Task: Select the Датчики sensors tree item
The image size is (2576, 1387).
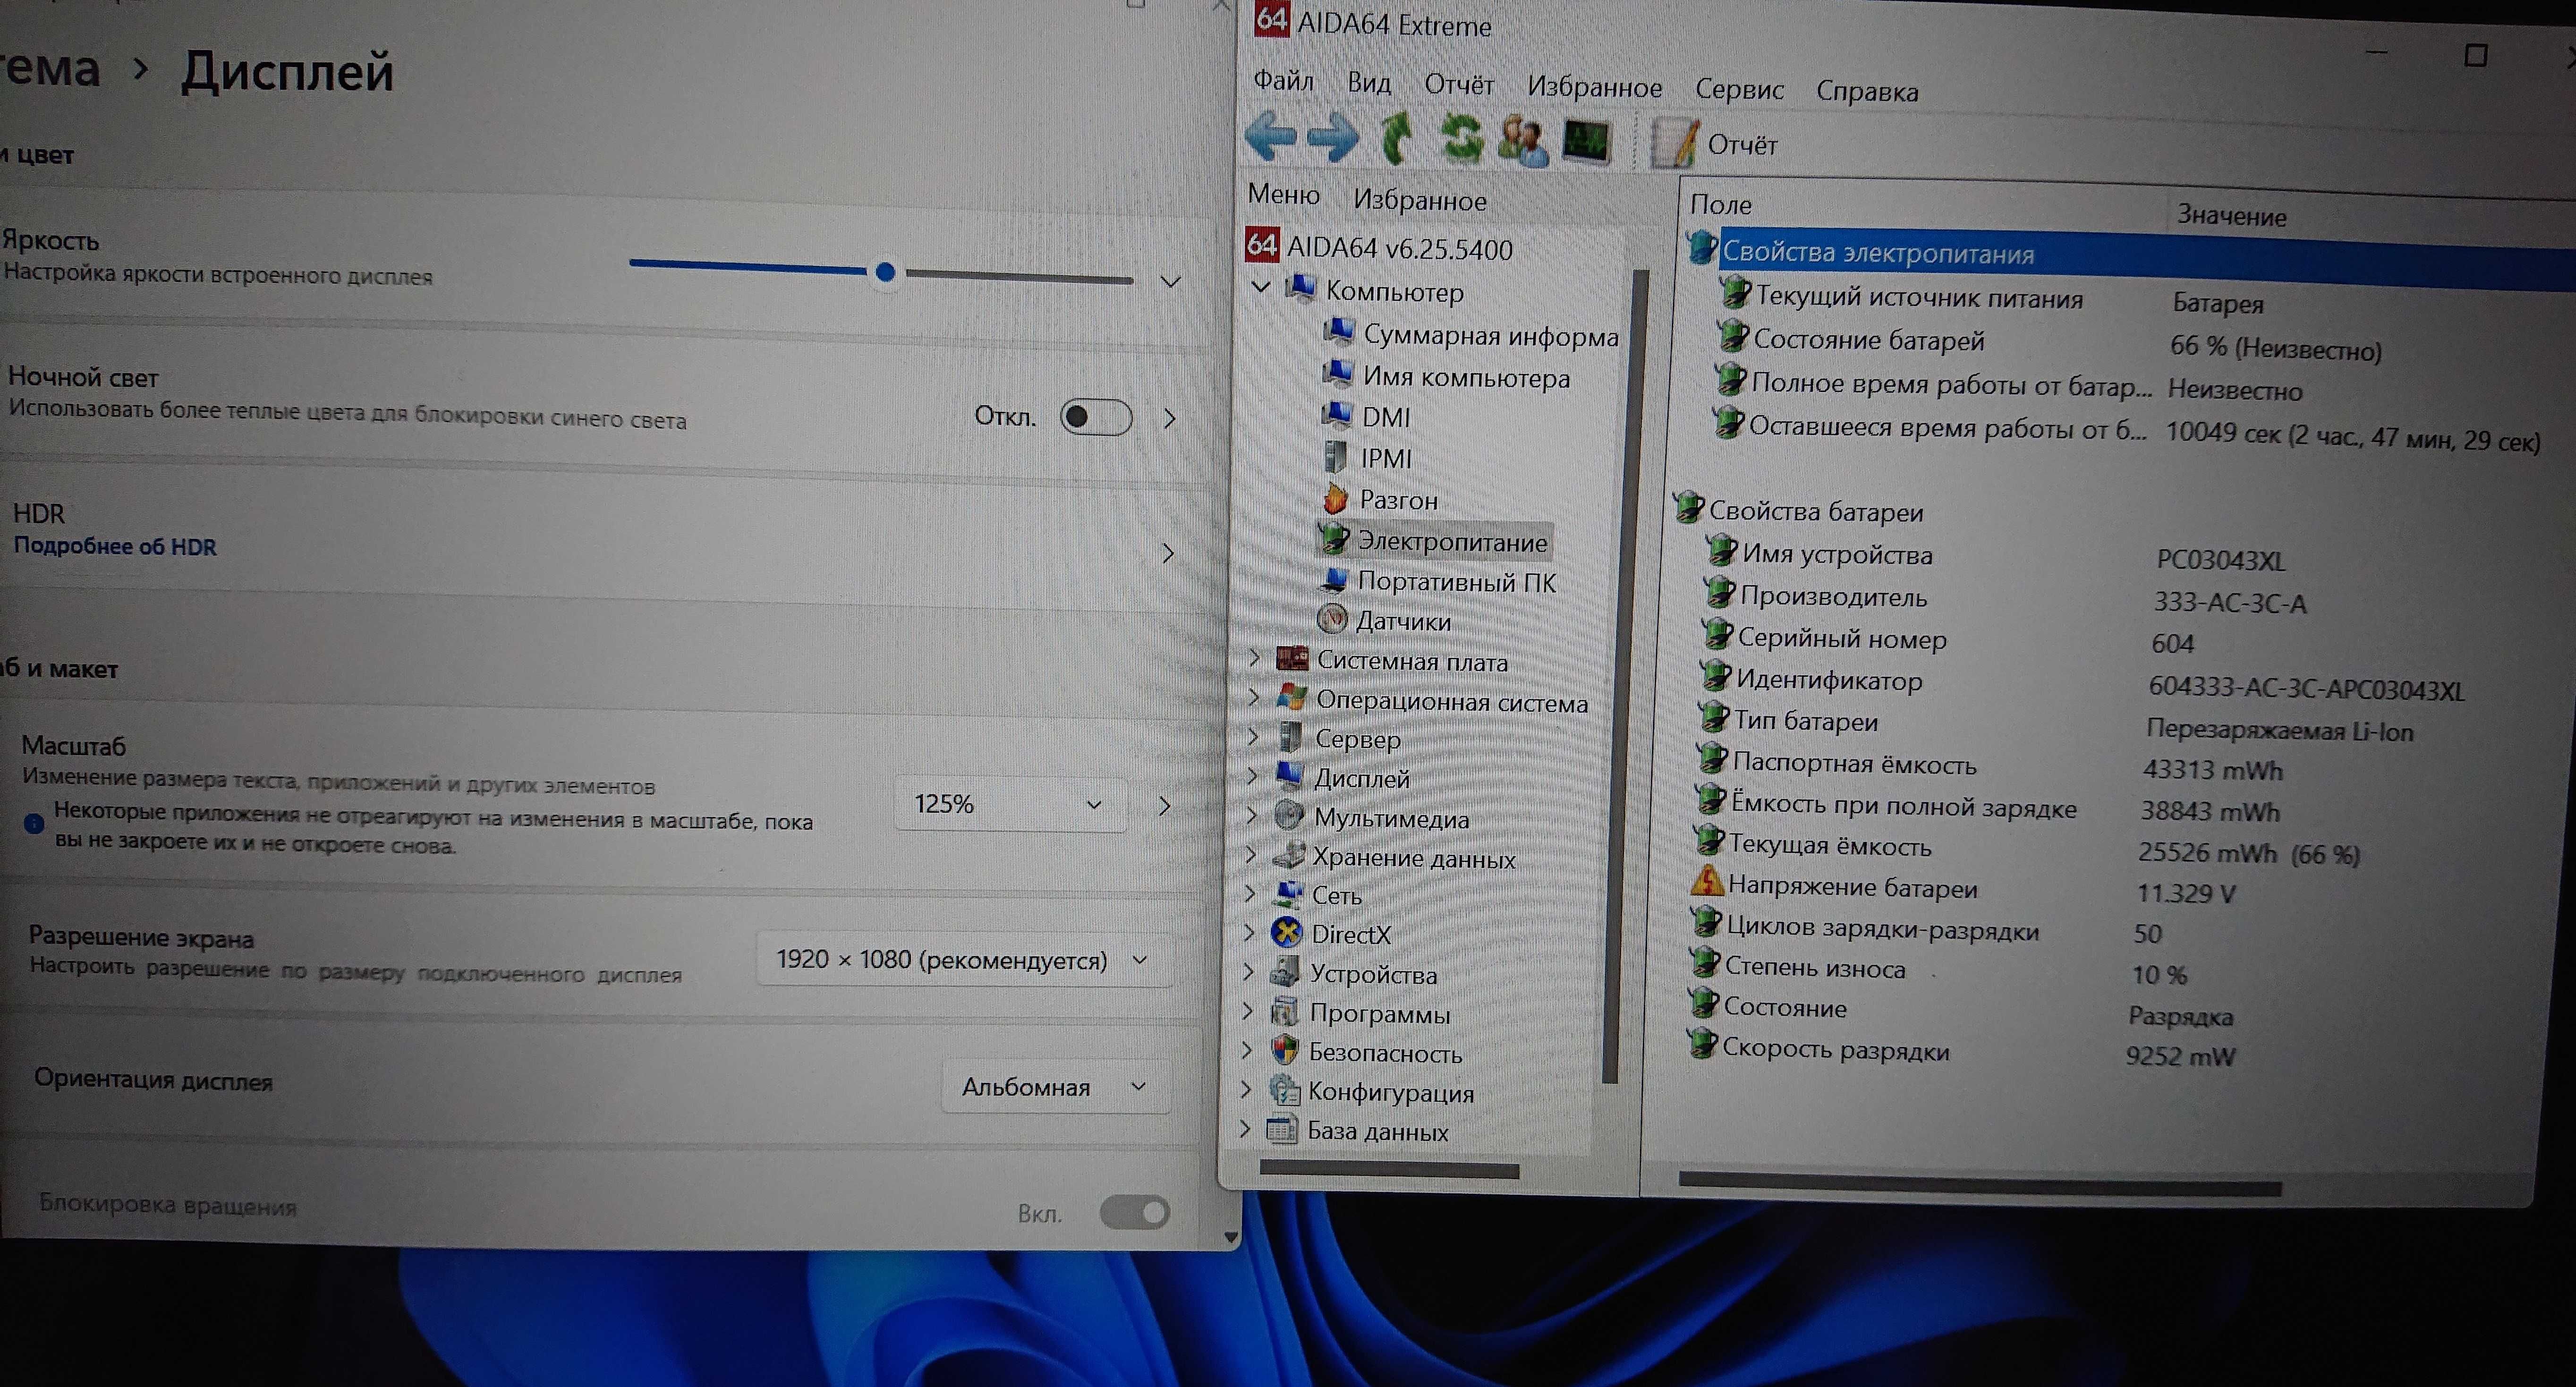Action: [x=1385, y=620]
